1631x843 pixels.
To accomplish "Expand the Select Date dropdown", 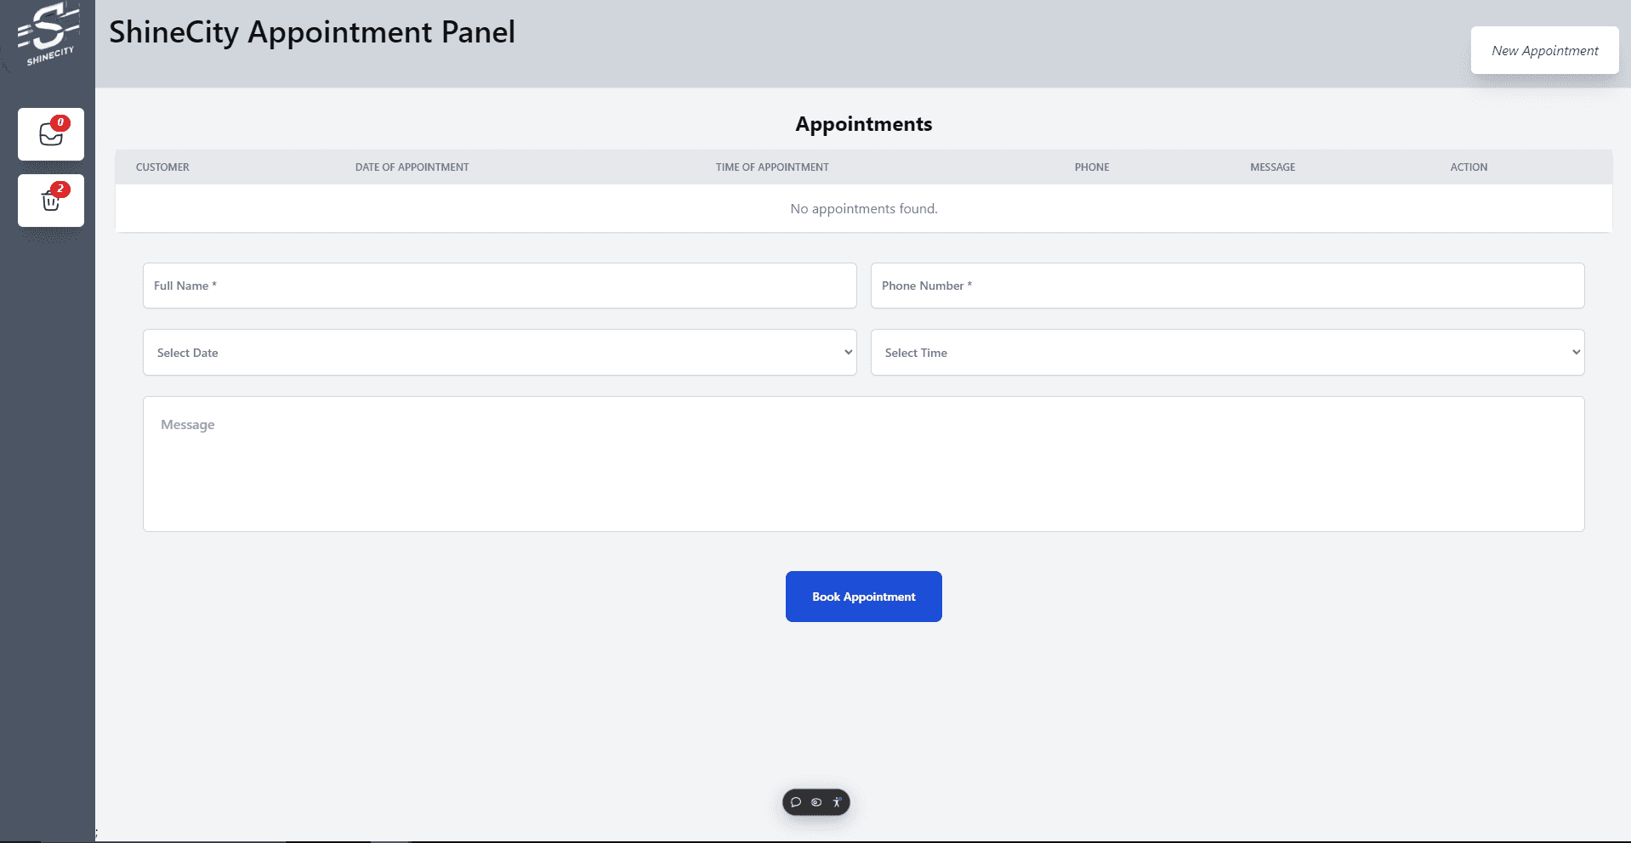I will 499,353.
